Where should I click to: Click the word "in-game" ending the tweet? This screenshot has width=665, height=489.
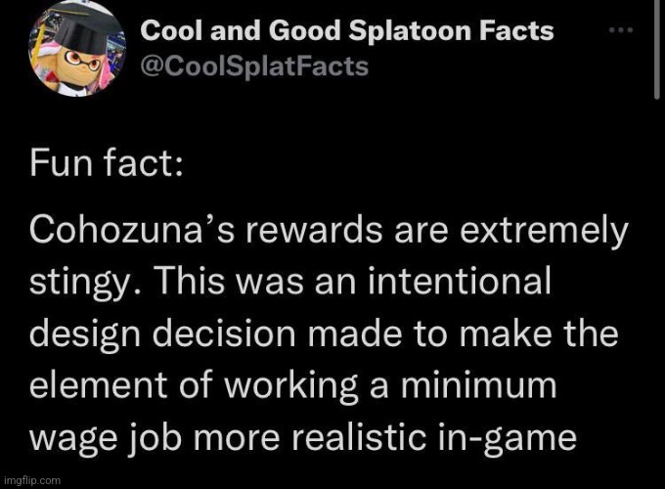click(507, 439)
